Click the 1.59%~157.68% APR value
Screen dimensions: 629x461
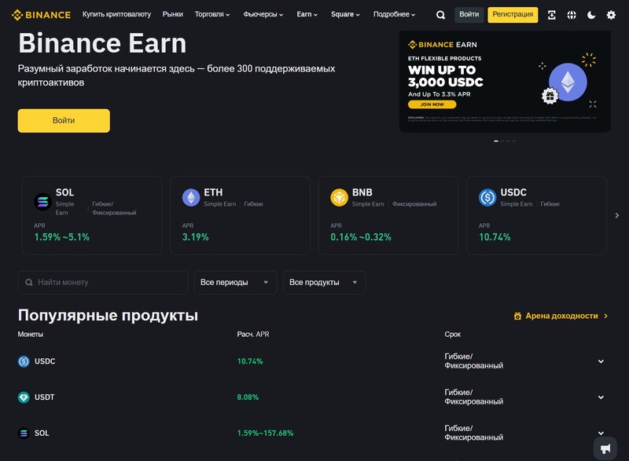click(265, 433)
